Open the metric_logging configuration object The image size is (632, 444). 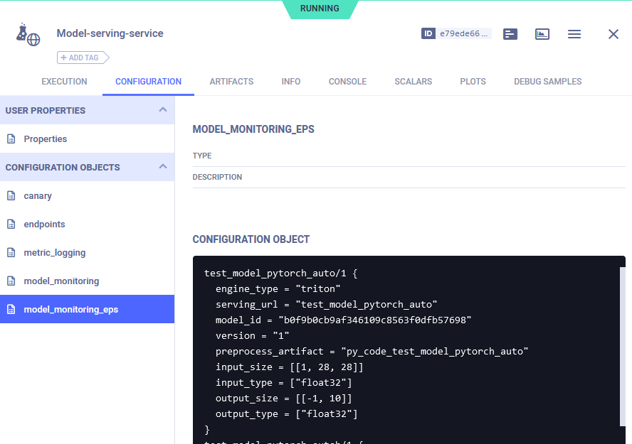pos(87,253)
